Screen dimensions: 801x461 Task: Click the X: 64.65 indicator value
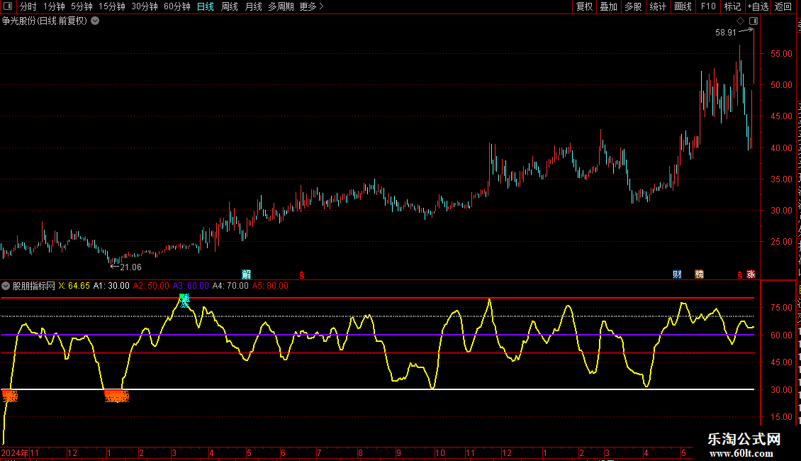tap(74, 286)
